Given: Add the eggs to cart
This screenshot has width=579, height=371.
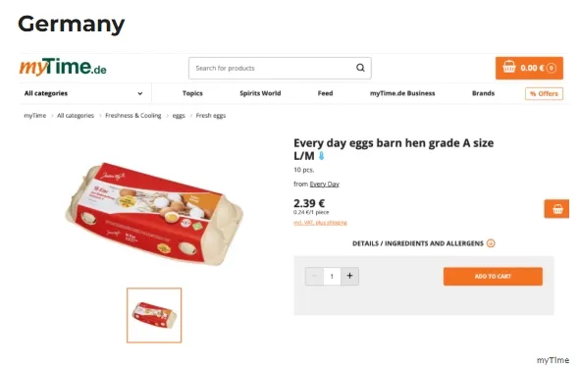Looking at the screenshot, I should [493, 276].
